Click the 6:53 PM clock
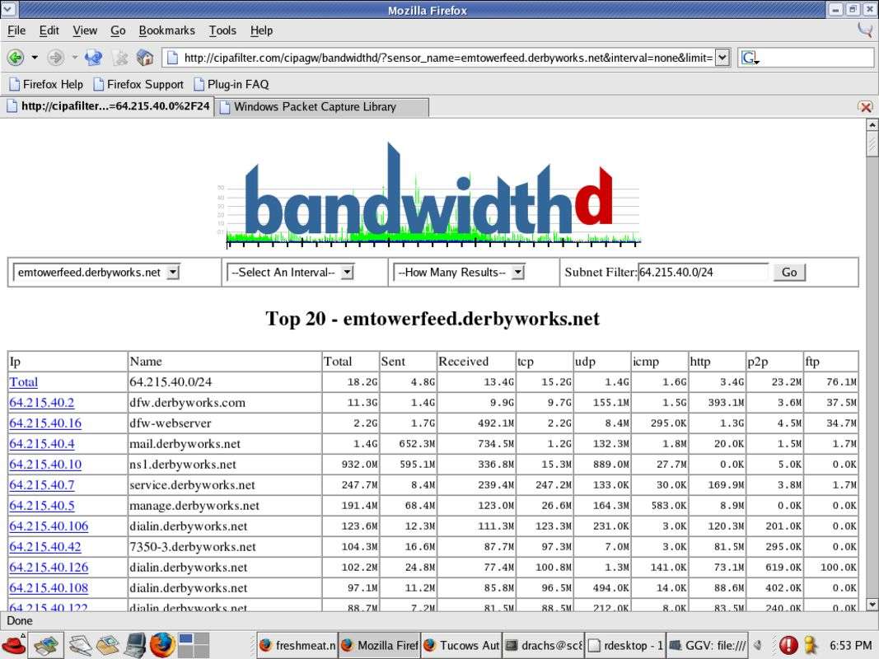The height and width of the screenshot is (659, 879). click(x=850, y=646)
